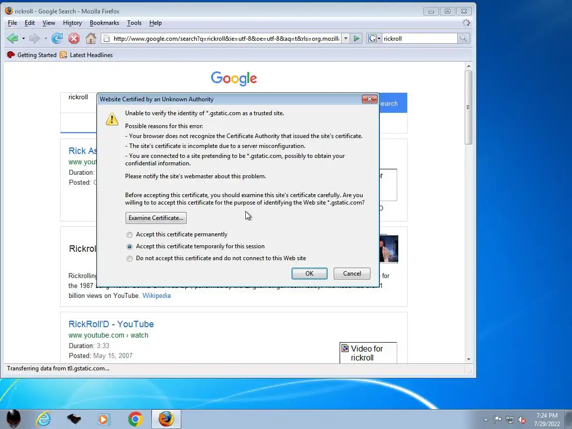Click the Google search engine icon
Screen dimensions: 572x429
[372, 38]
